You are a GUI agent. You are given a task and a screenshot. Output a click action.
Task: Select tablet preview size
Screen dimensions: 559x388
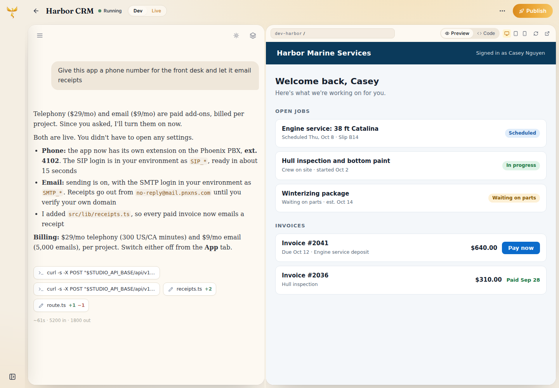click(516, 33)
